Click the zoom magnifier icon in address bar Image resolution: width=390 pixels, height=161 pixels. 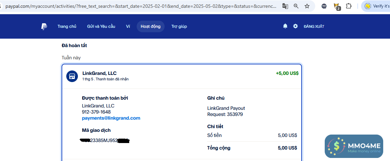click(x=296, y=6)
